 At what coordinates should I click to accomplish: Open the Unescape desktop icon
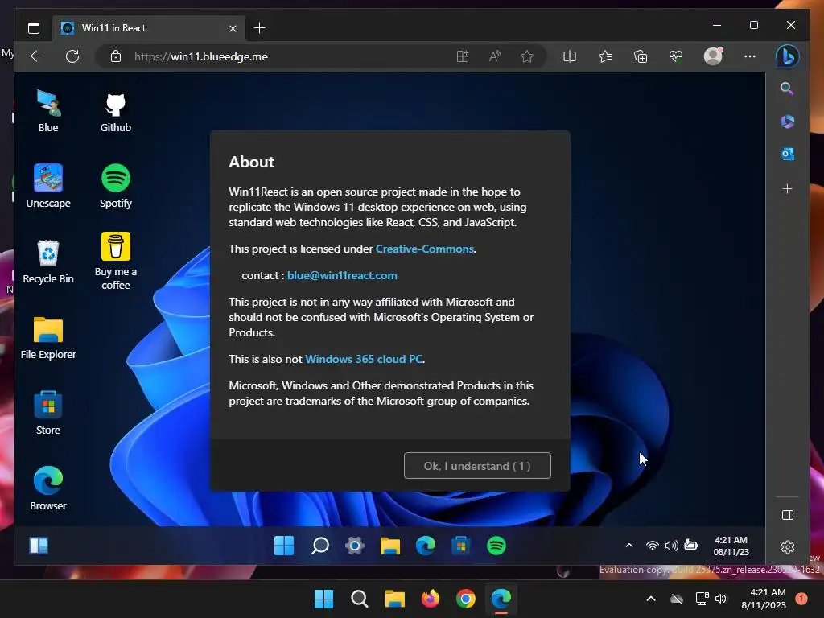[48, 186]
